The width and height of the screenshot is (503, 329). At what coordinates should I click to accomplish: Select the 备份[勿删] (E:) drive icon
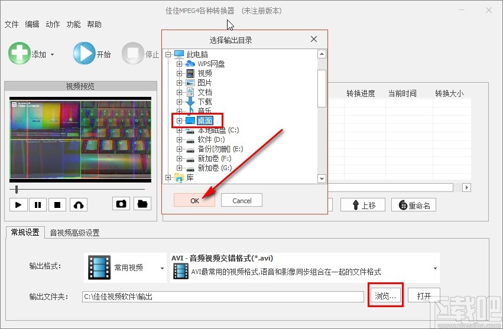pyautogui.click(x=190, y=150)
